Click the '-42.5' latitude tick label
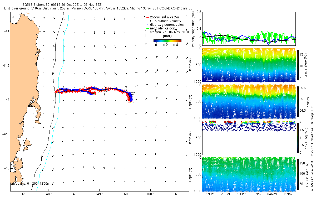The width and height of the screenshot is (316, 197). click(x=6, y=134)
